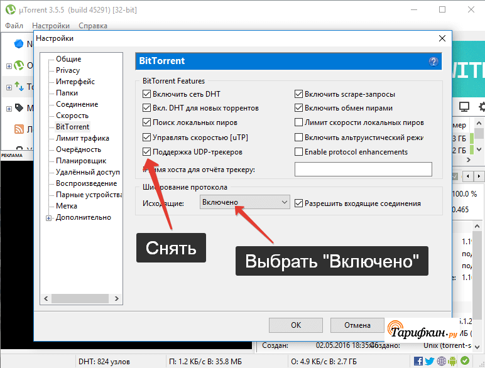The image size is (485, 368).
Task: Toggle Поиск локальных пиров checkbox
Action: coord(146,122)
